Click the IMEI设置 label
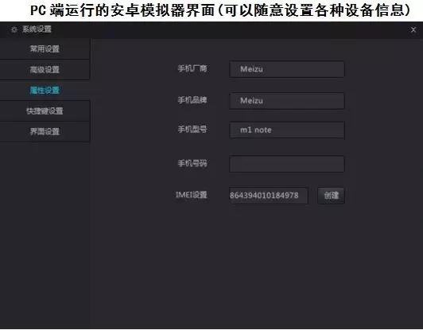The width and height of the screenshot is (423, 330). pyautogui.click(x=192, y=195)
